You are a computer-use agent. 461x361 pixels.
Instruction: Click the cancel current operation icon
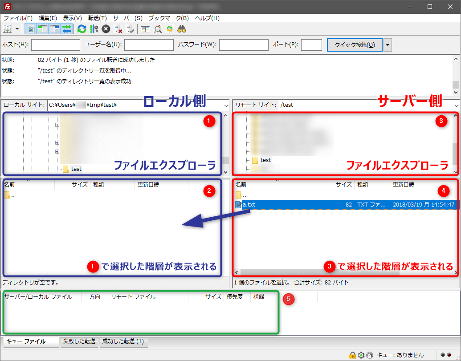(106, 29)
